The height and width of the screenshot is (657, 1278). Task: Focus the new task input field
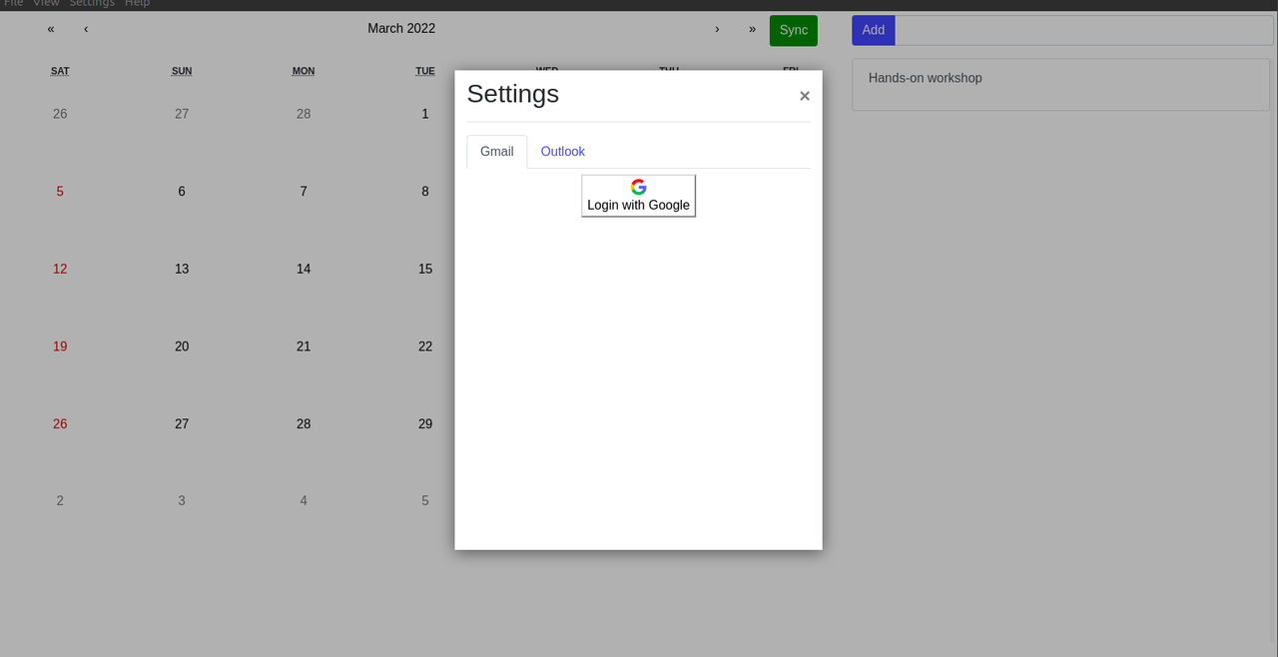pos(1084,30)
